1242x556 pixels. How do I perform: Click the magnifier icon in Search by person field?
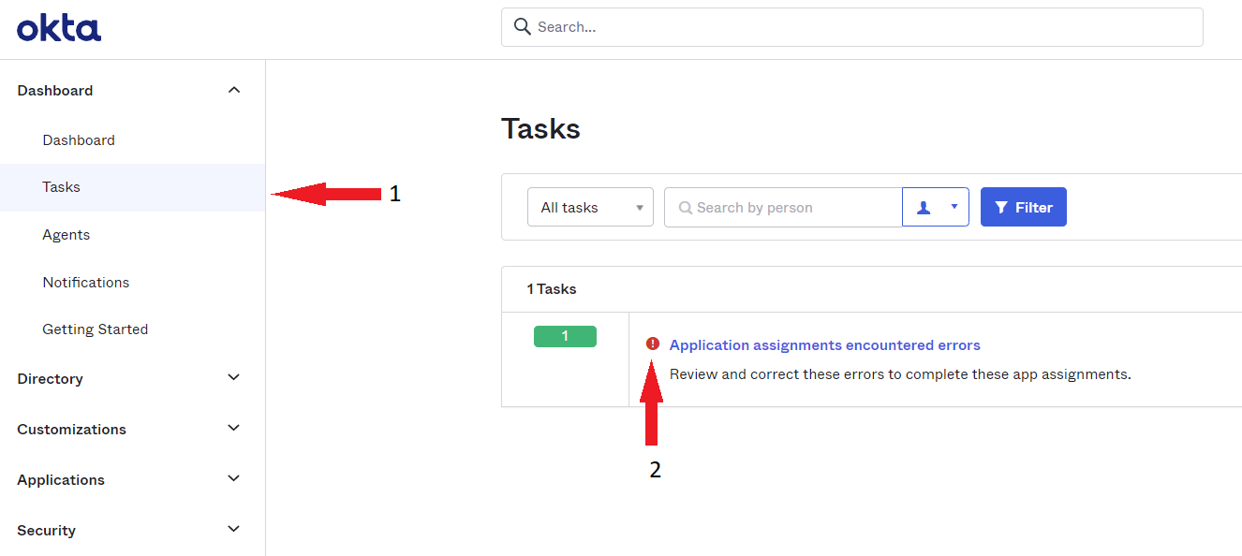pos(685,207)
